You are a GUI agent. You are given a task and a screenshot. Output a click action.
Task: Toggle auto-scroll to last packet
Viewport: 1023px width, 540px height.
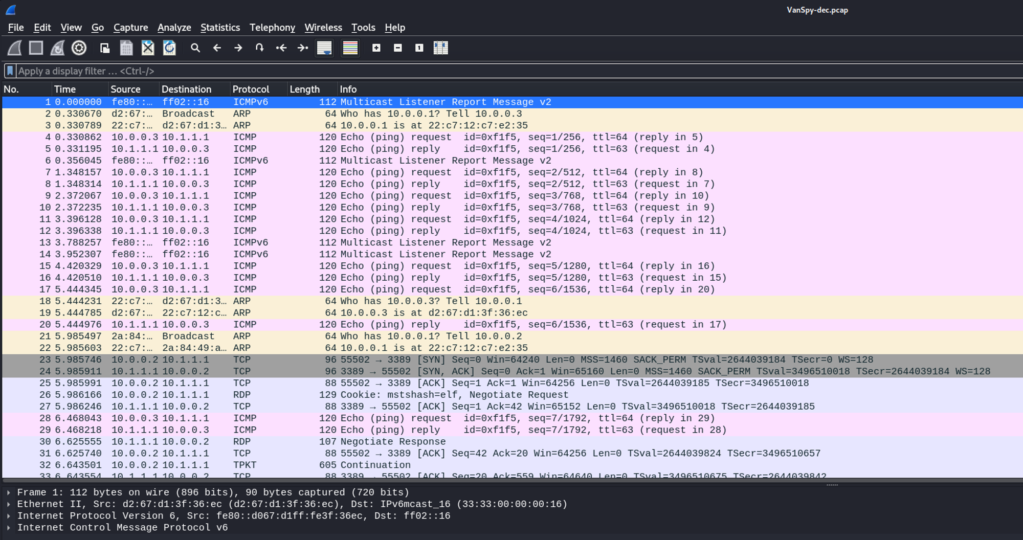tap(324, 48)
